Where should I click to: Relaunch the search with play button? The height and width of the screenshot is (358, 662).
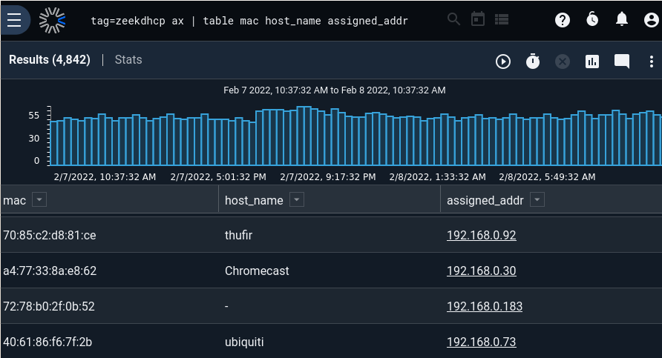click(x=503, y=62)
